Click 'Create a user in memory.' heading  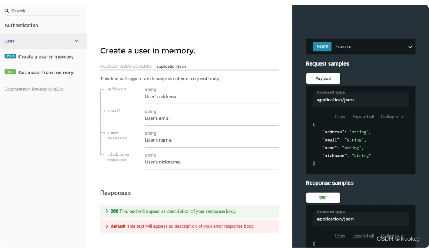(148, 50)
